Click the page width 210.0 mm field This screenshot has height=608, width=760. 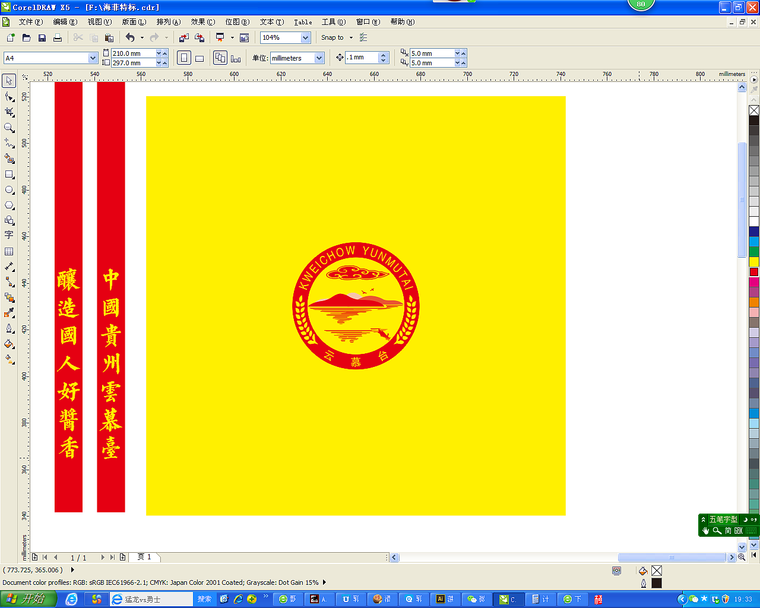(134, 53)
